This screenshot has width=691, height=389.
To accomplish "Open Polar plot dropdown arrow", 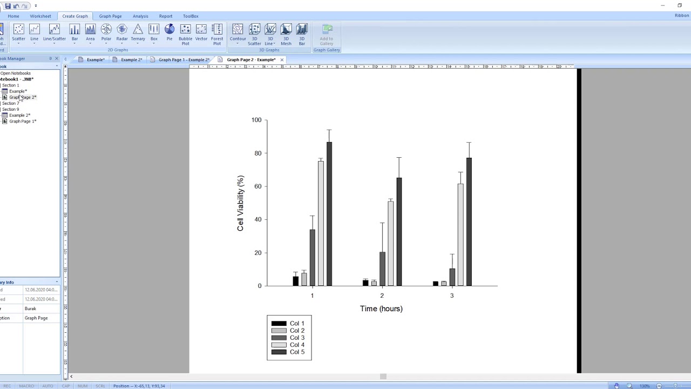I will 106,43.
